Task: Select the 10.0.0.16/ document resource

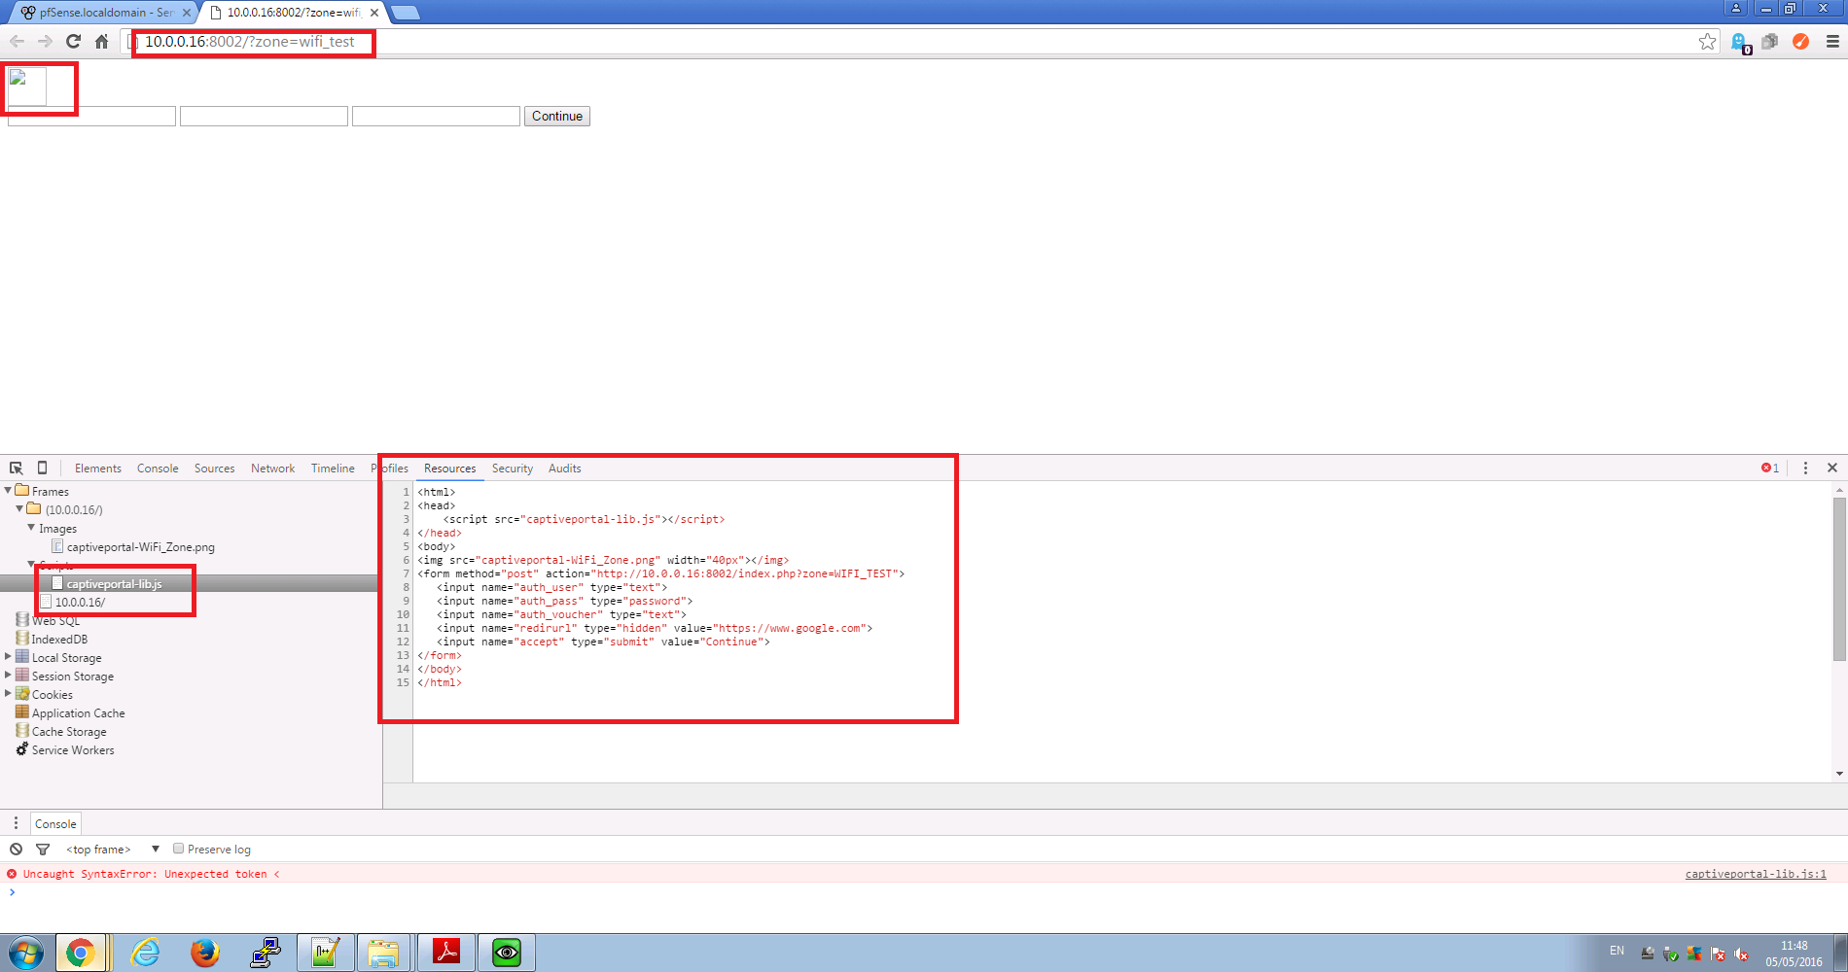Action: click(x=80, y=602)
